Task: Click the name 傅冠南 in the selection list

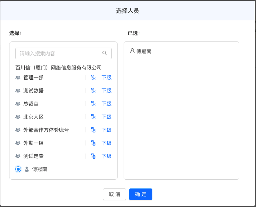Action: 40,169
